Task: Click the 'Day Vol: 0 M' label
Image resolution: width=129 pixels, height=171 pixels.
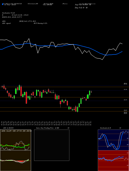Action: coord(81,8)
